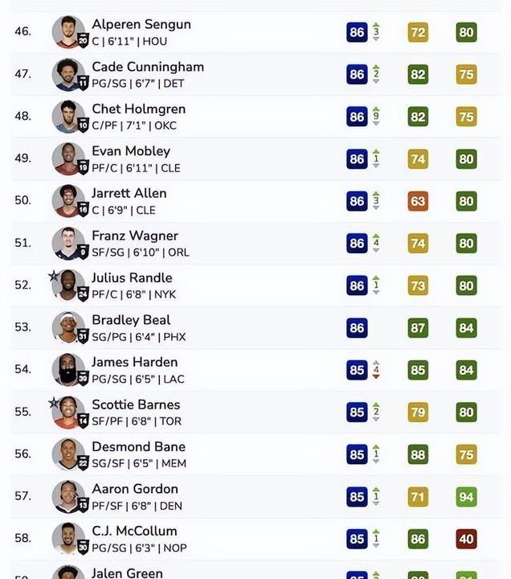Click C.J. McCollum's dark red 40 badge

pos(466,539)
